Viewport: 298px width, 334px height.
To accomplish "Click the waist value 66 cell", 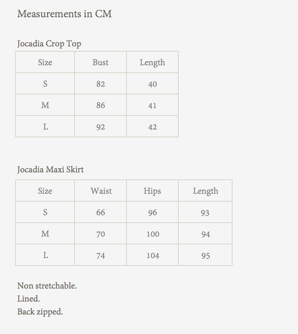I will pyautogui.click(x=101, y=212).
